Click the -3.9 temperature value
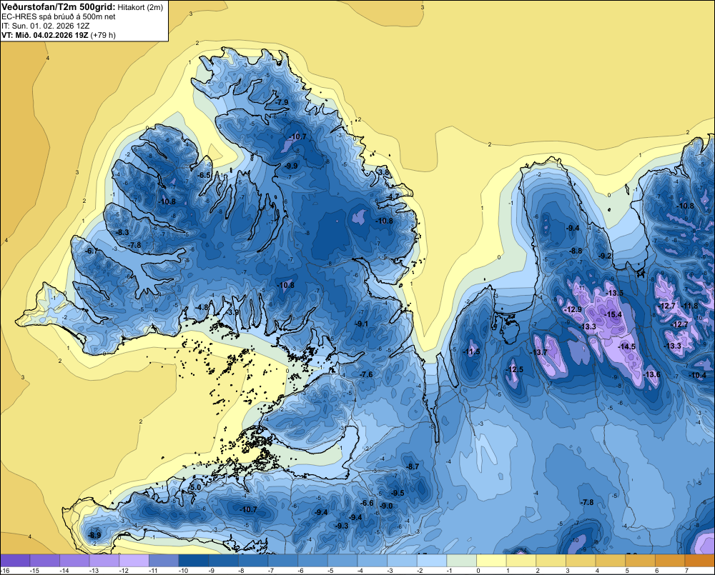 [x=233, y=312]
